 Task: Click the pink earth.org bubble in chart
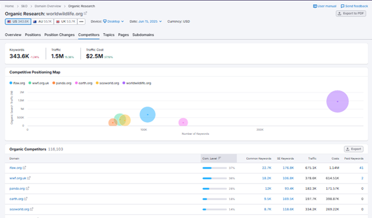pyautogui.click(x=183, y=122)
